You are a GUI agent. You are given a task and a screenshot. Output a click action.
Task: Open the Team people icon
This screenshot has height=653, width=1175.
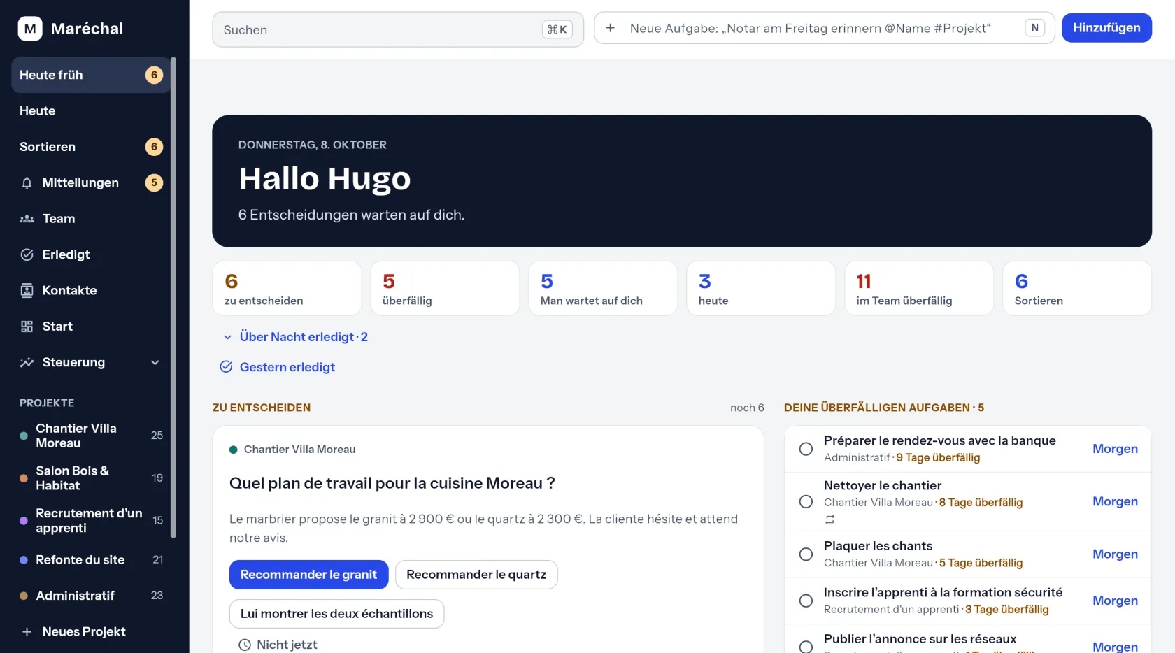pos(27,219)
